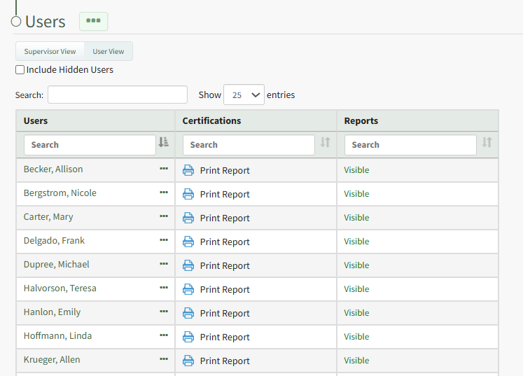Print Report for Halvorson, Teresa
523x376 pixels.
[224, 289]
